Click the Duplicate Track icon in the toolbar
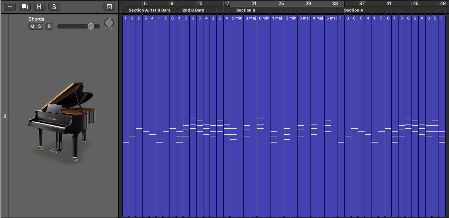 (24, 6)
